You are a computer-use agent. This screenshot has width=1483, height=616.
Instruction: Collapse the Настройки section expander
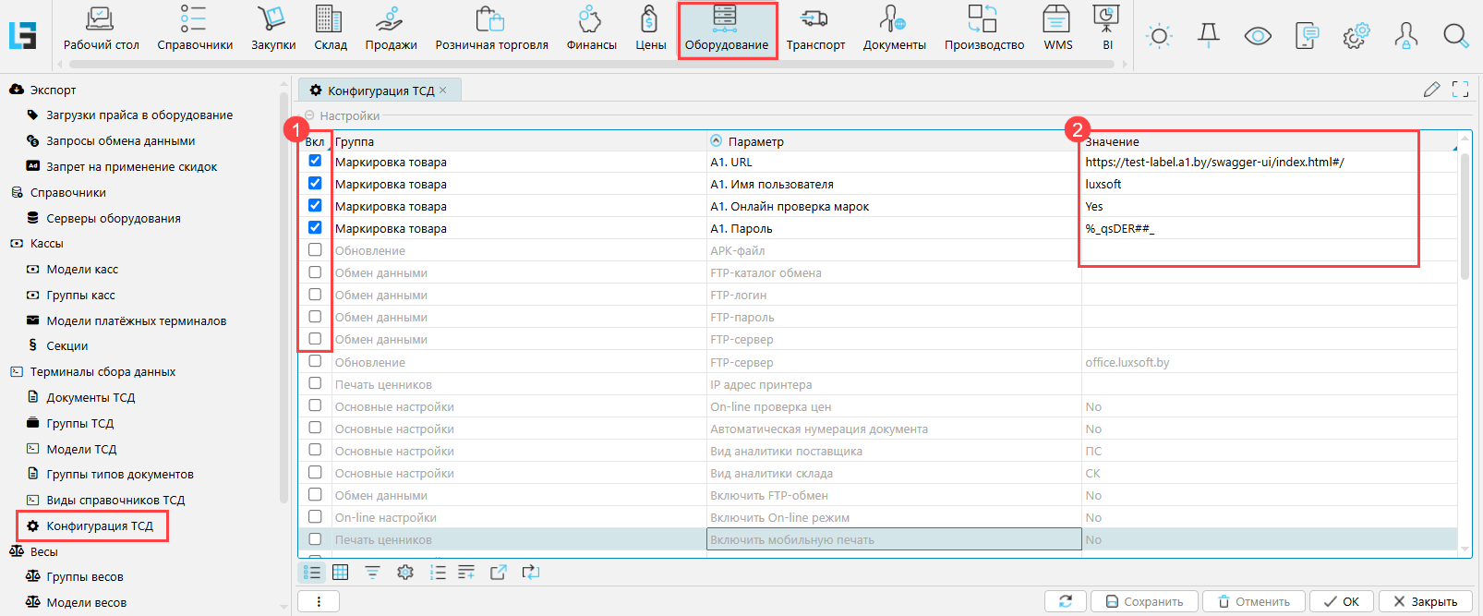[310, 115]
